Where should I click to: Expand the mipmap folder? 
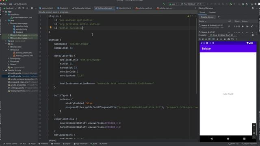click(9, 58)
